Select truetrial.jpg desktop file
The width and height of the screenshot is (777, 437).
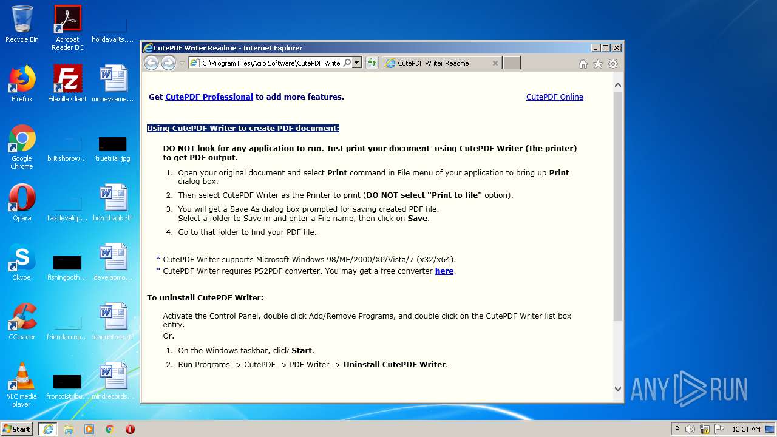113,149
